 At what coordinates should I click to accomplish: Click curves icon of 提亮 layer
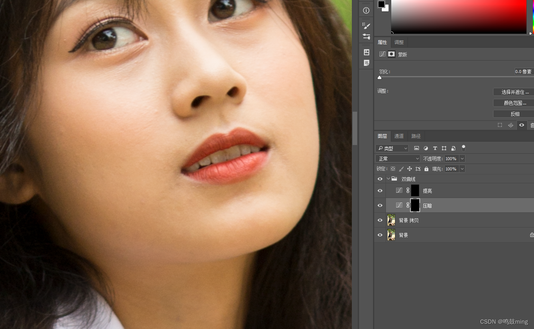[399, 190]
